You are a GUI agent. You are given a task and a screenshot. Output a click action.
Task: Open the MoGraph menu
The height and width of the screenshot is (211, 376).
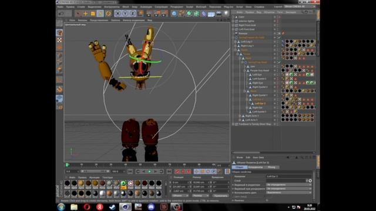click(x=201, y=7)
